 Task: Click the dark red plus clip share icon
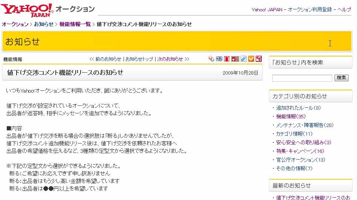(x=235, y=59)
